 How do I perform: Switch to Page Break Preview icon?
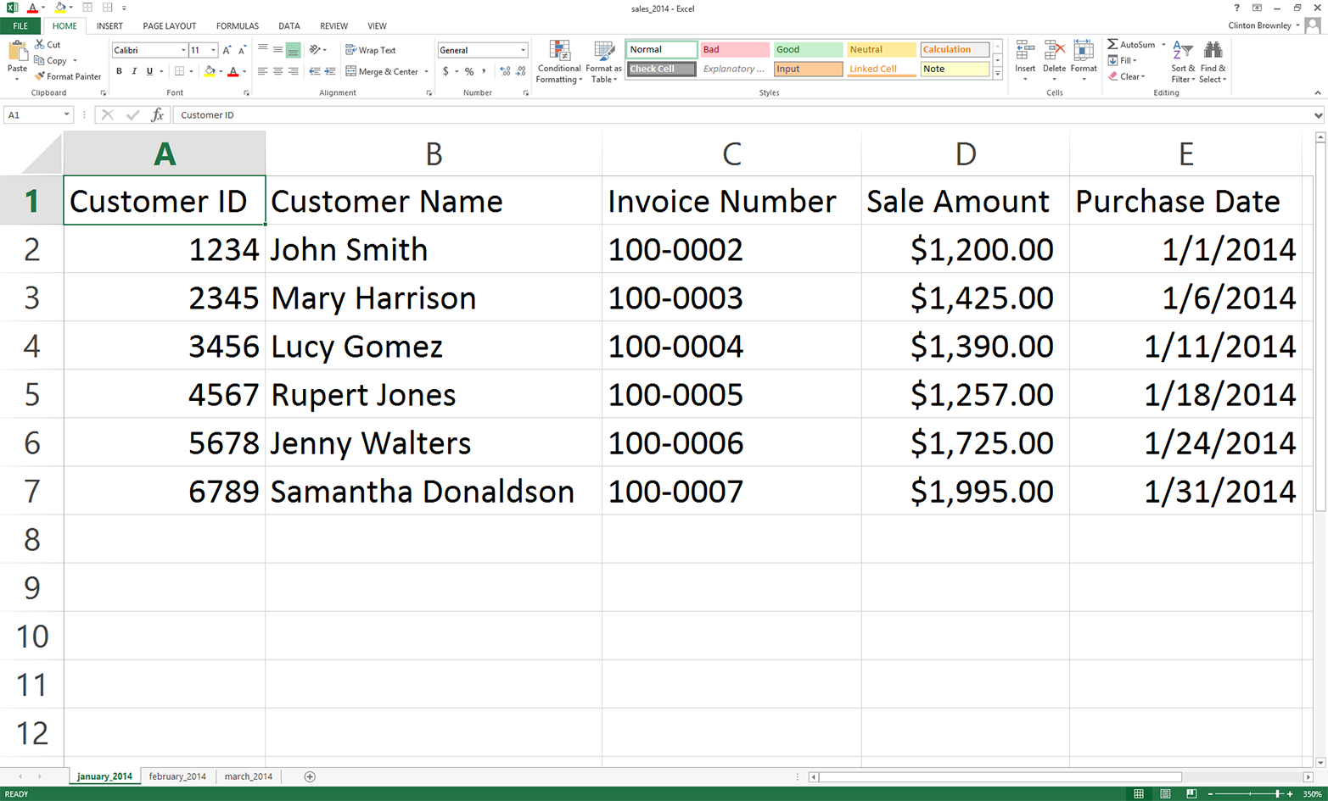[1191, 794]
